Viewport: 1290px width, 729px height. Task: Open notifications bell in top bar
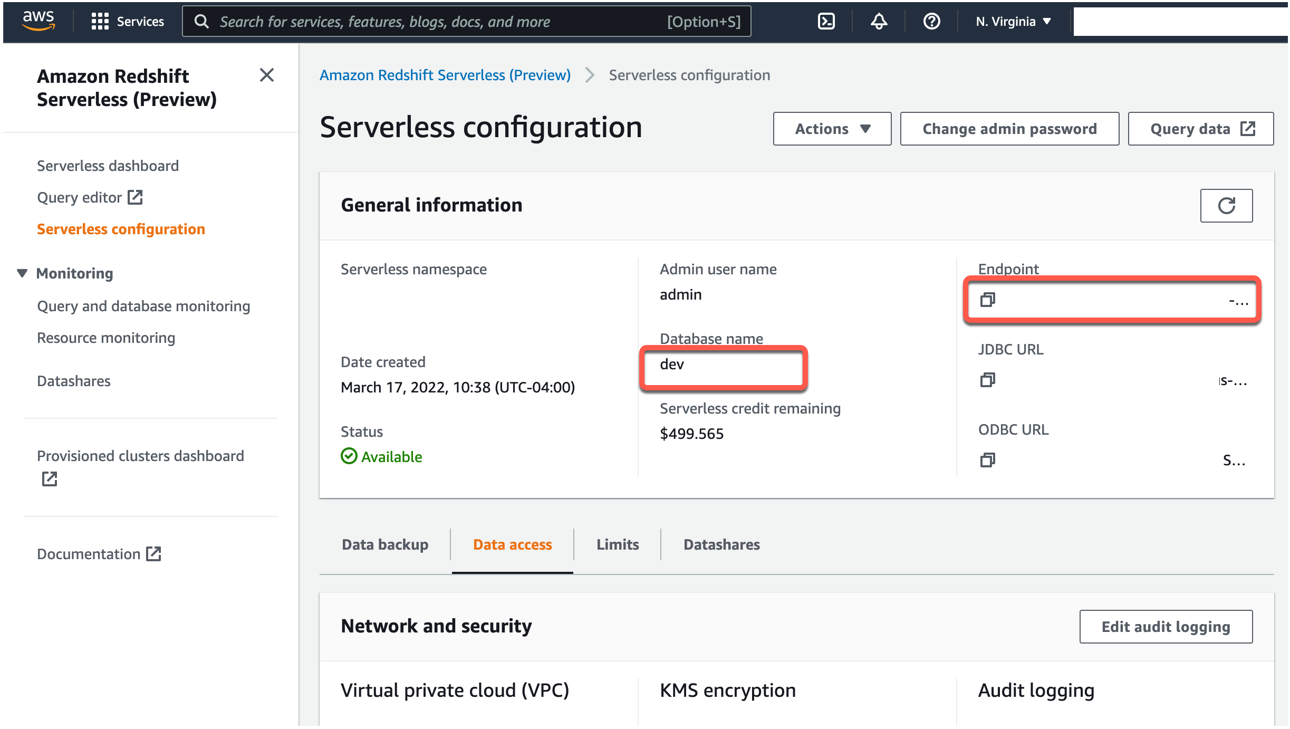[x=879, y=22]
